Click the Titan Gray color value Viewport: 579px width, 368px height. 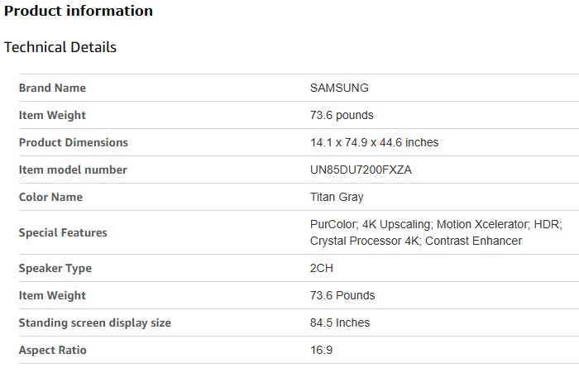(337, 197)
